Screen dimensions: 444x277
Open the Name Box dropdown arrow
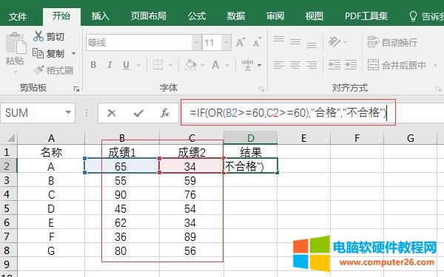coord(68,112)
